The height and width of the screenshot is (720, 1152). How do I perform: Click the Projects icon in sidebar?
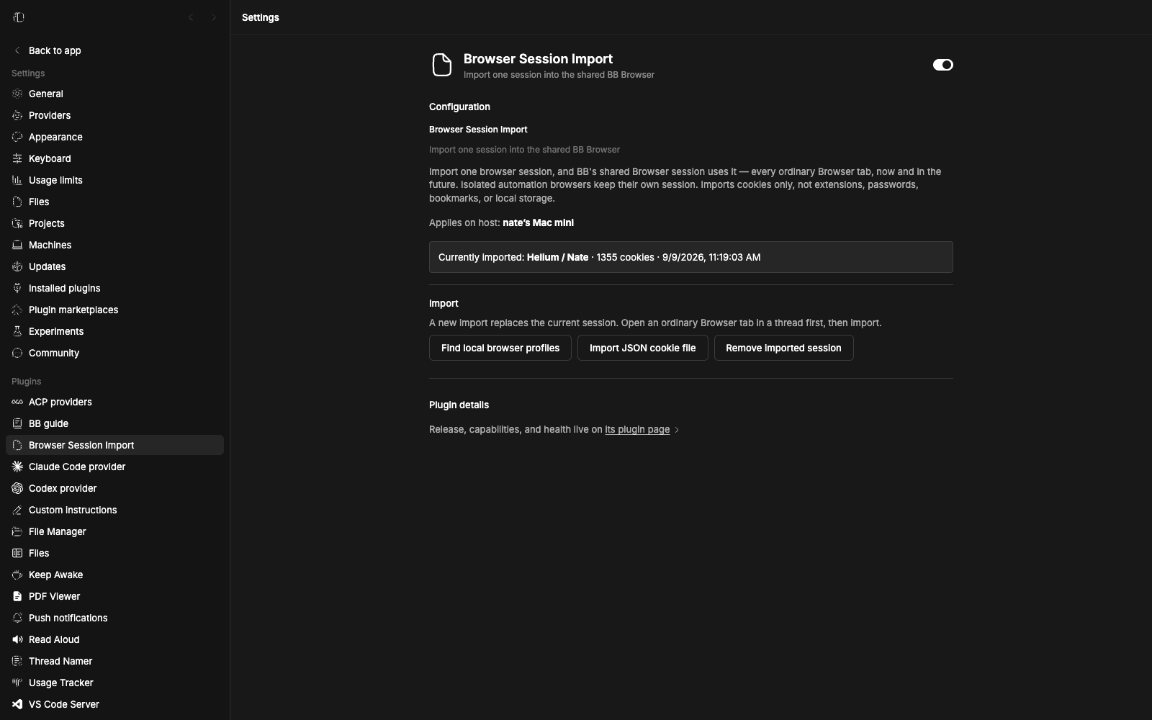(x=17, y=223)
